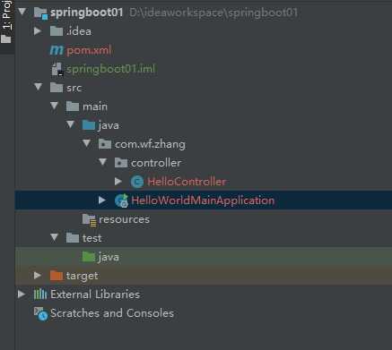
Task: Click the HelloWorldMainApplication runnable class icon
Action: tap(121, 201)
